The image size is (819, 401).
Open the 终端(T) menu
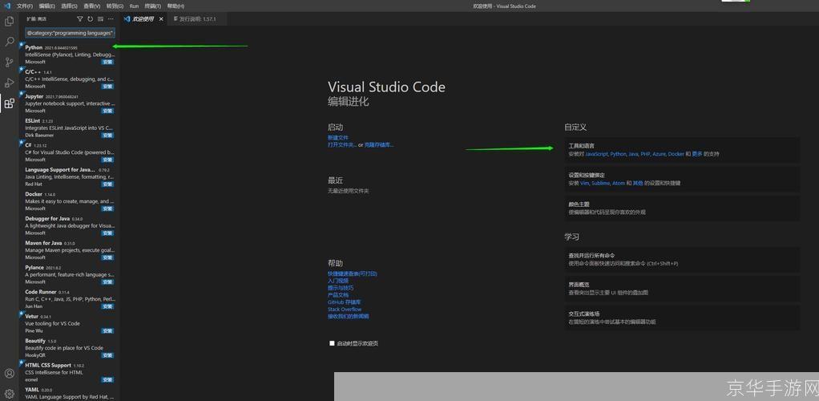point(153,6)
